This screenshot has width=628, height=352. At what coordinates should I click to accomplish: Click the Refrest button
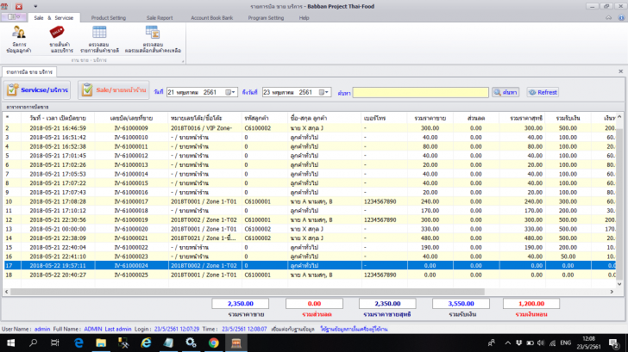(543, 92)
